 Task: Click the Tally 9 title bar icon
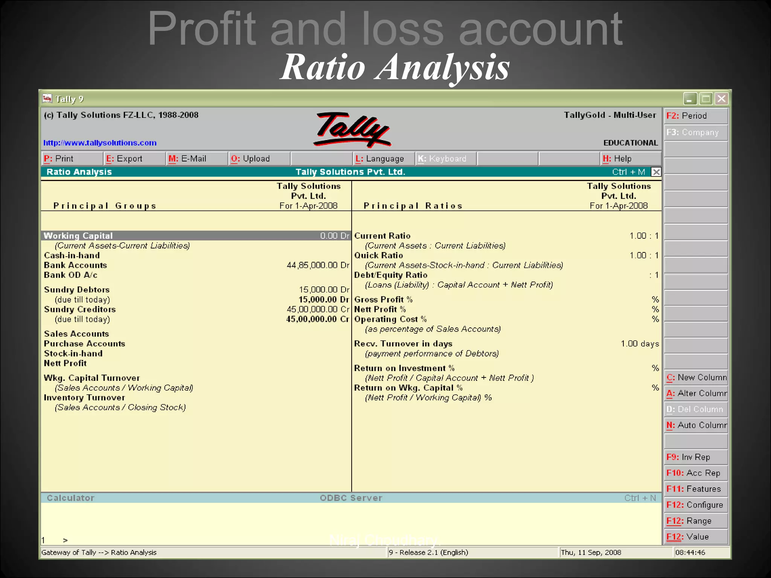(47, 99)
